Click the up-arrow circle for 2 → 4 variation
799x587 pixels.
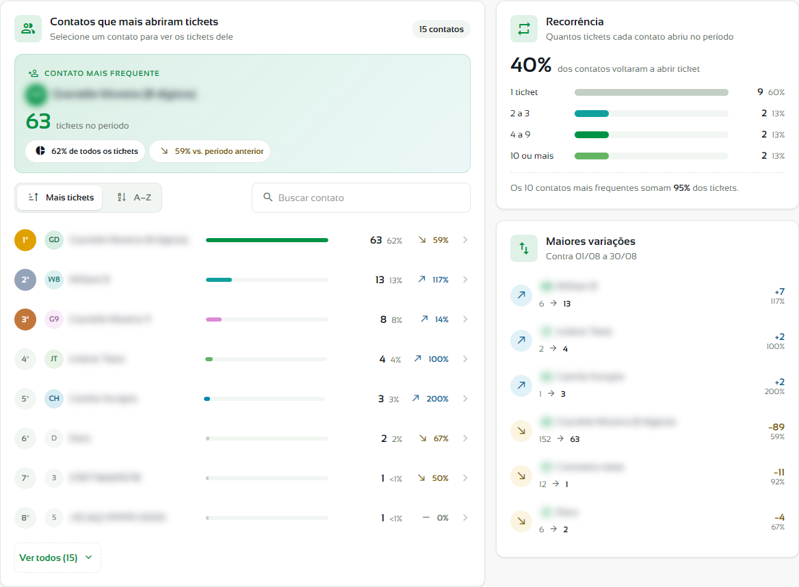[x=521, y=341]
